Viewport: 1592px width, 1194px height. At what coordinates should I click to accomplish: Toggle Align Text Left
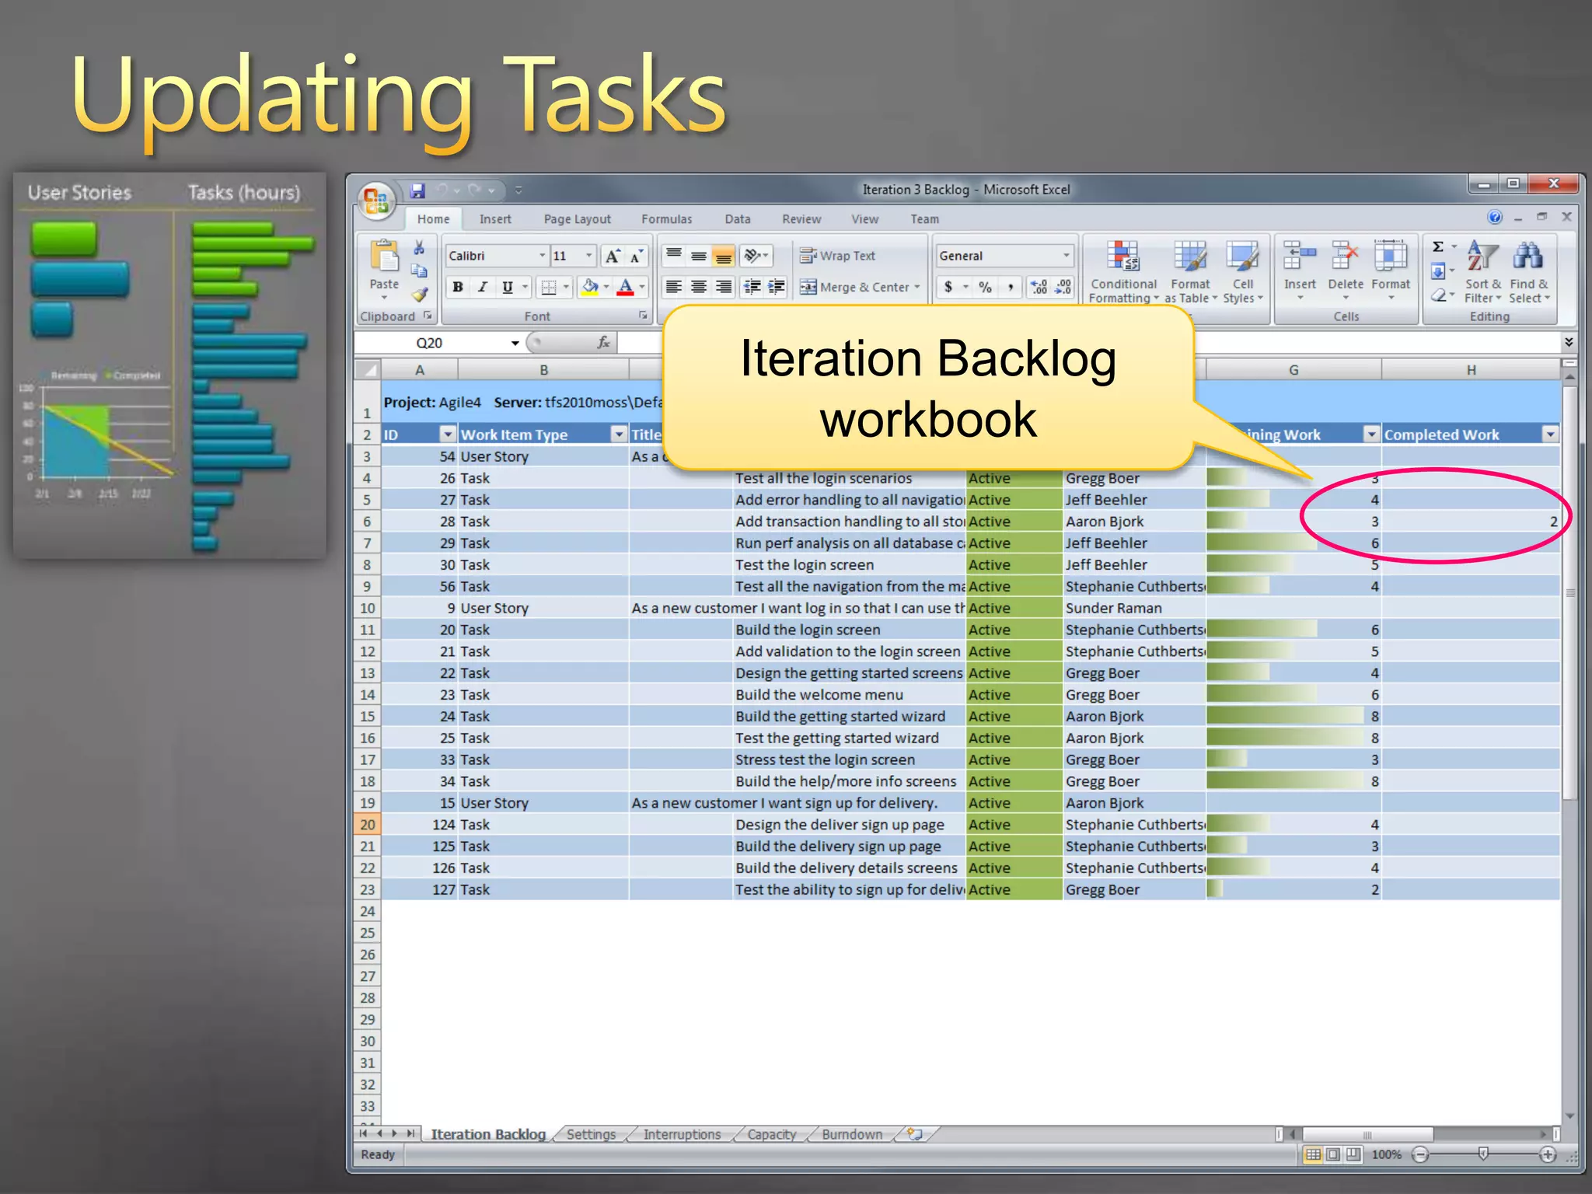point(674,288)
